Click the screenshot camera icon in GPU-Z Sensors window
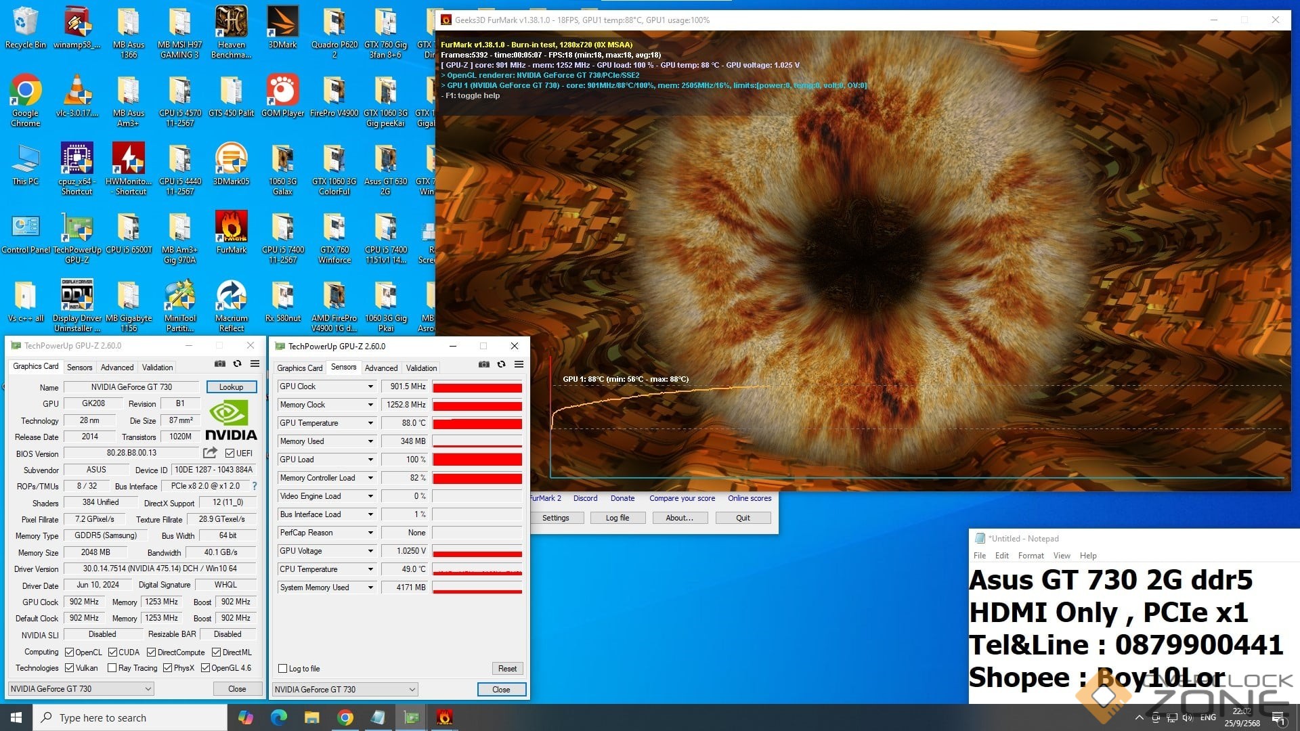Screen dimensions: 1300x731 (x=483, y=364)
